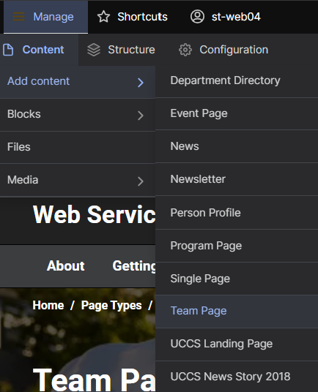Choose Team Page content type
This screenshot has height=392, width=318.
tap(237, 312)
